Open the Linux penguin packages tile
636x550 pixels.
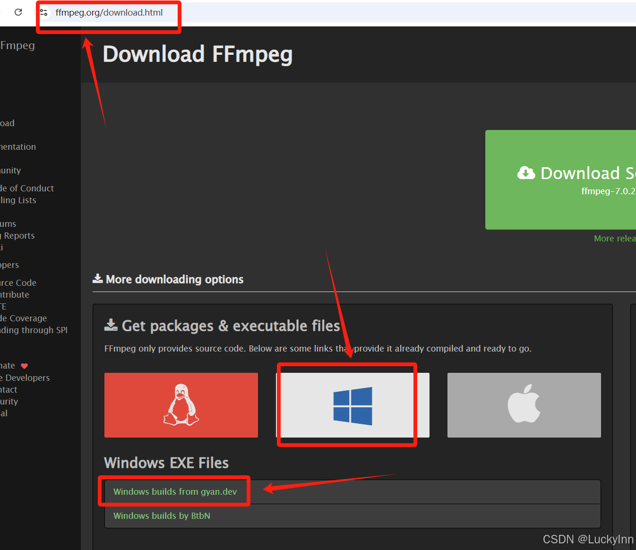coord(181,405)
